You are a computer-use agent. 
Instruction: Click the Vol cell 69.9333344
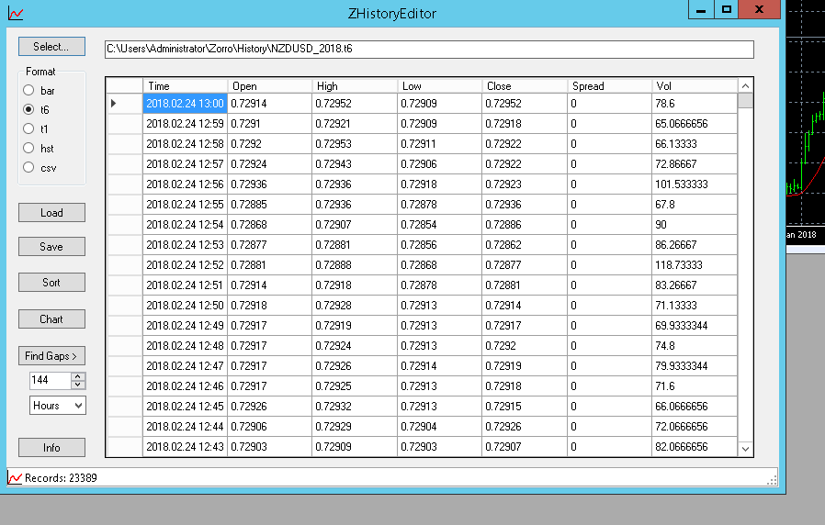point(695,325)
